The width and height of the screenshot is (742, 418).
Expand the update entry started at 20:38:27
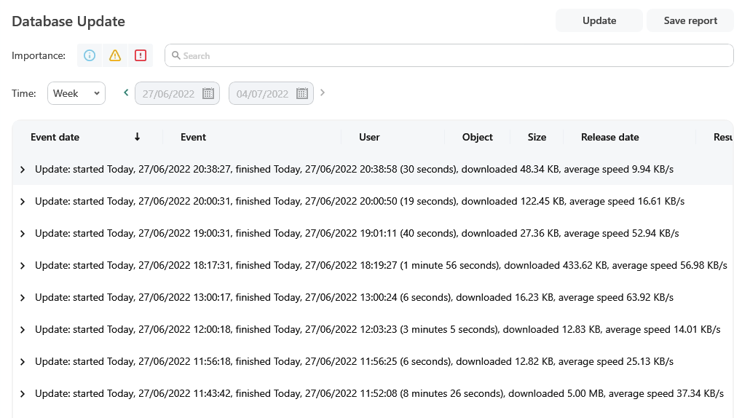click(x=23, y=170)
